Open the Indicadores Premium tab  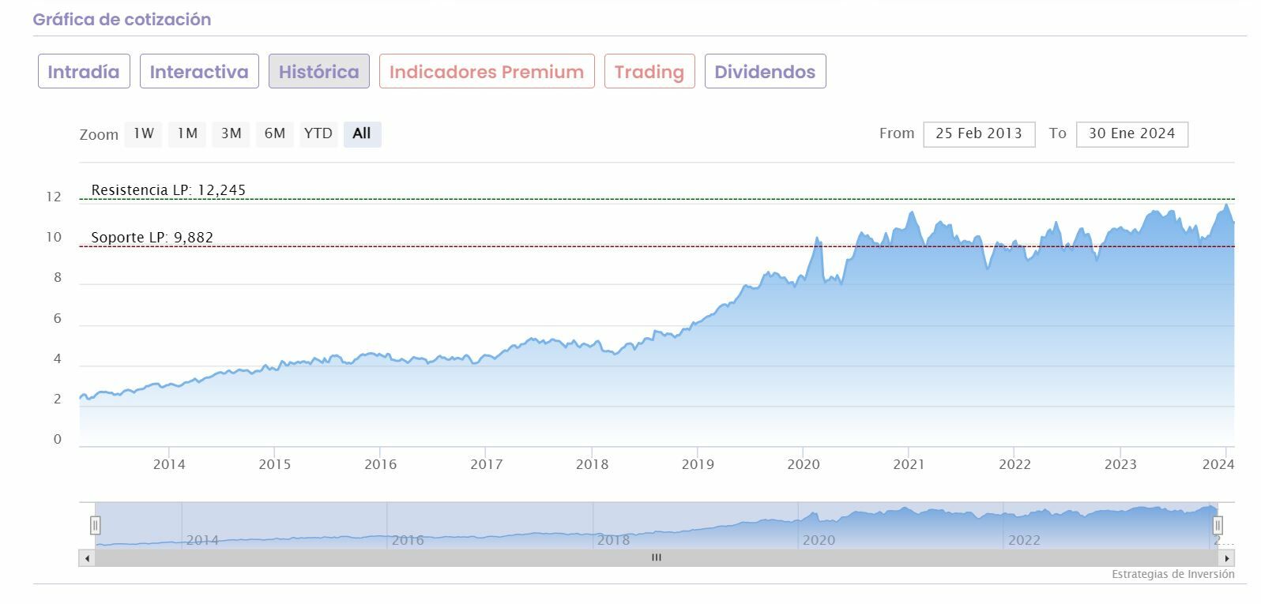487,72
